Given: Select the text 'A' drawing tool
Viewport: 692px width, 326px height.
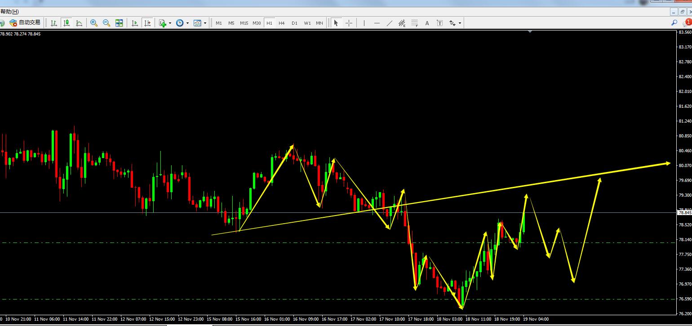Looking at the screenshot, I should coord(427,22).
